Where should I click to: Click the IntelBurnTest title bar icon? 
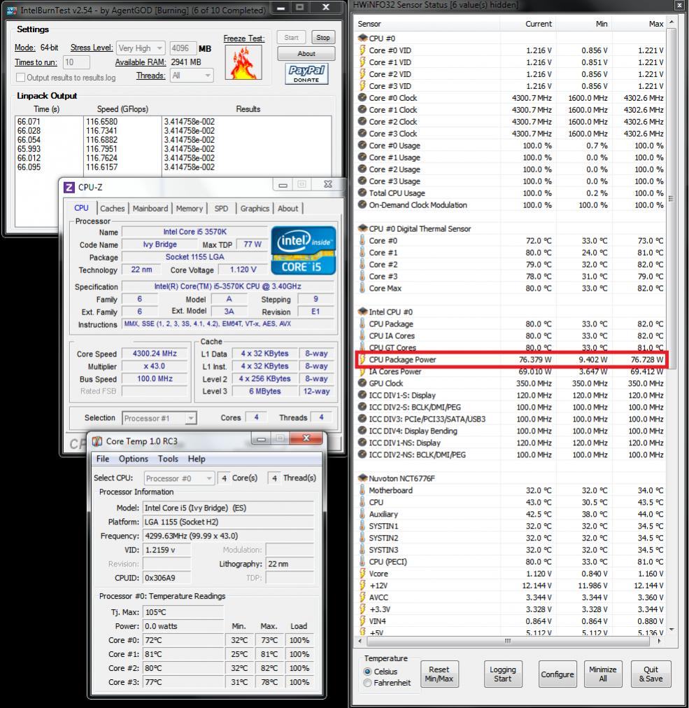click(12, 10)
